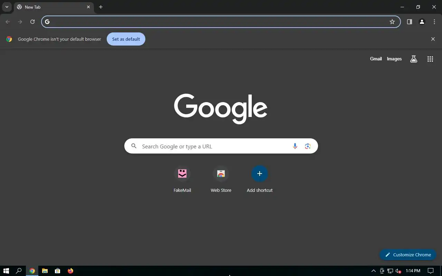
Task: Focus the Chrome address bar
Action: (221, 22)
